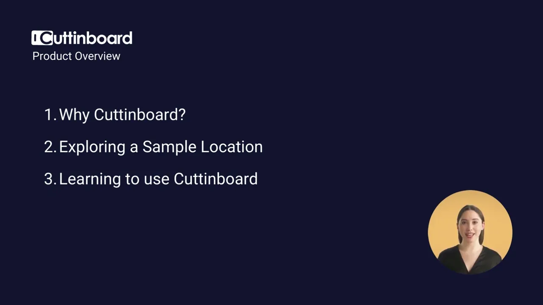Click the number 3 list marker
The image size is (543, 305).
pos(50,179)
